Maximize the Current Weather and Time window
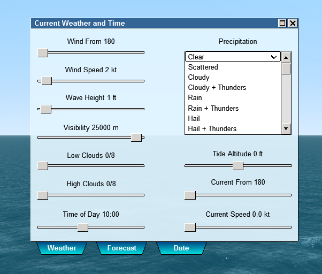Image resolution: width=322 pixels, height=274 pixels. pos(282,23)
